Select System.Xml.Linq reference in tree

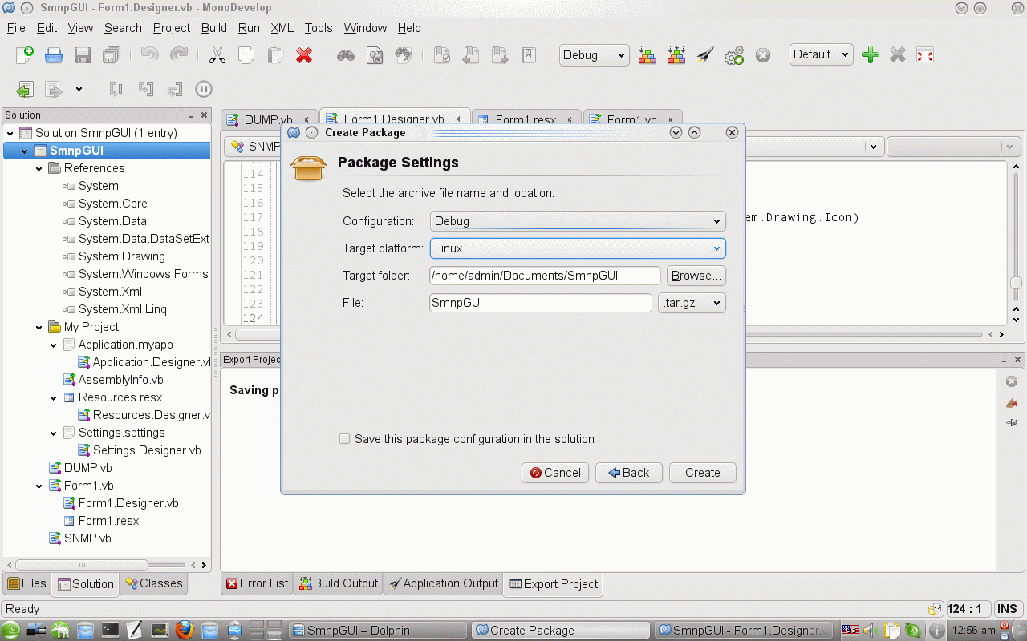(x=123, y=309)
